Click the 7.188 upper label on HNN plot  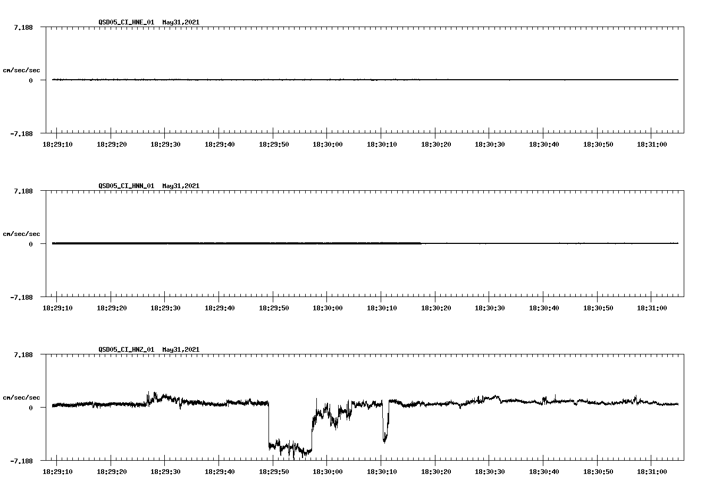pyautogui.click(x=23, y=191)
